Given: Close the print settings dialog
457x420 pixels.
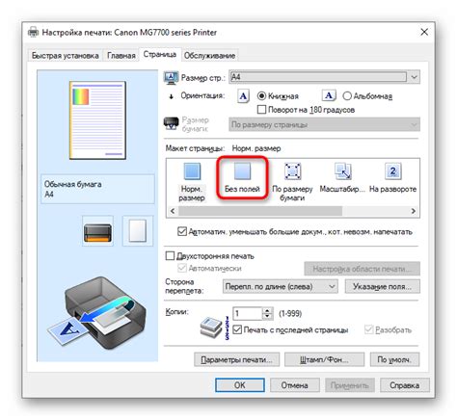Looking at the screenshot, I should [x=424, y=32].
